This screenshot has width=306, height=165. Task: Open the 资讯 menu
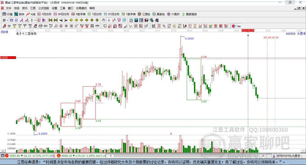(25, 8)
